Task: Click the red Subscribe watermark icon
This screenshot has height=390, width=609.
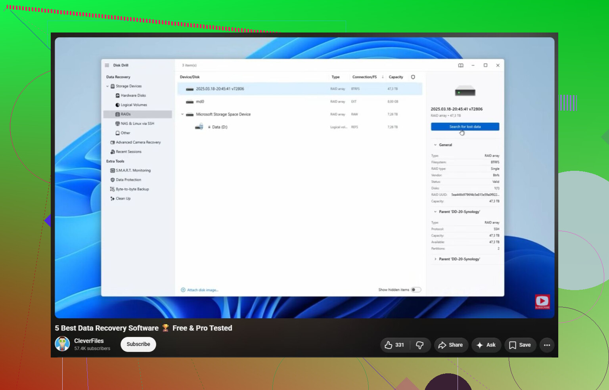Action: point(542,302)
